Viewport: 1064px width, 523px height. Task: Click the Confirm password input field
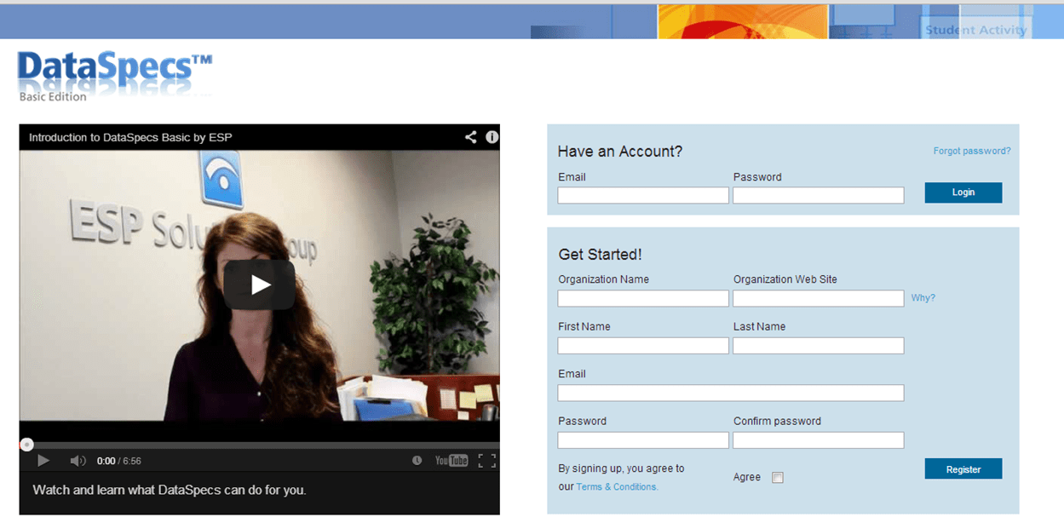pos(819,440)
